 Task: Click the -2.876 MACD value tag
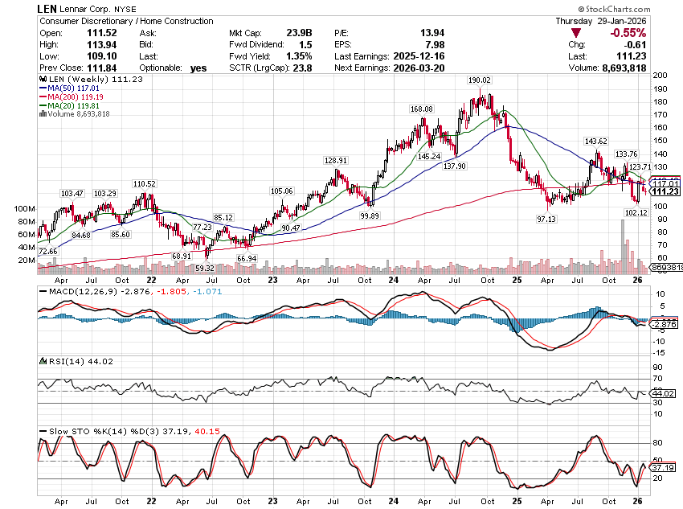coord(665,323)
